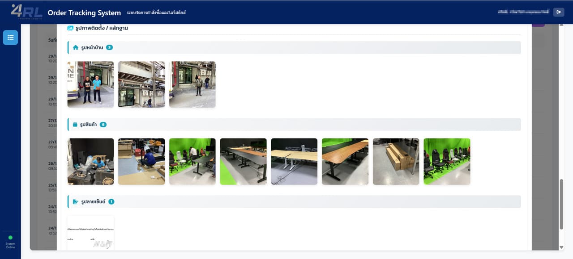
Task: Open storefront photo with two men standing
Action: point(90,84)
